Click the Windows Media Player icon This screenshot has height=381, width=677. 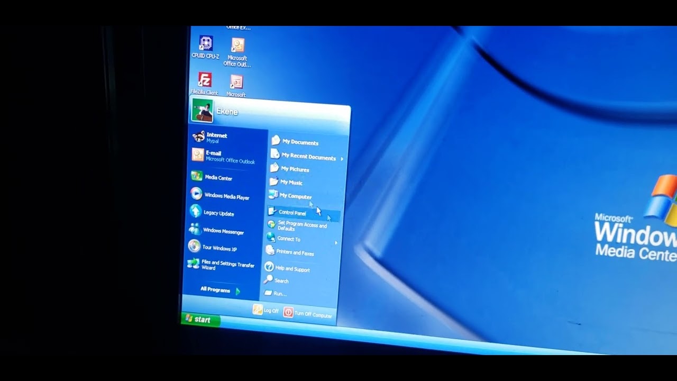point(196,194)
